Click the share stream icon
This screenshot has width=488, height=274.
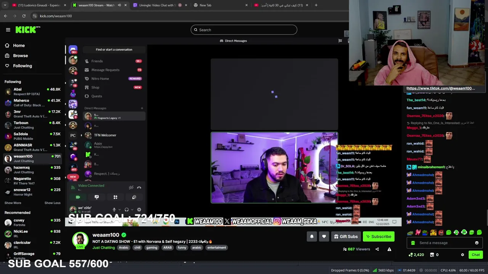click(377, 249)
